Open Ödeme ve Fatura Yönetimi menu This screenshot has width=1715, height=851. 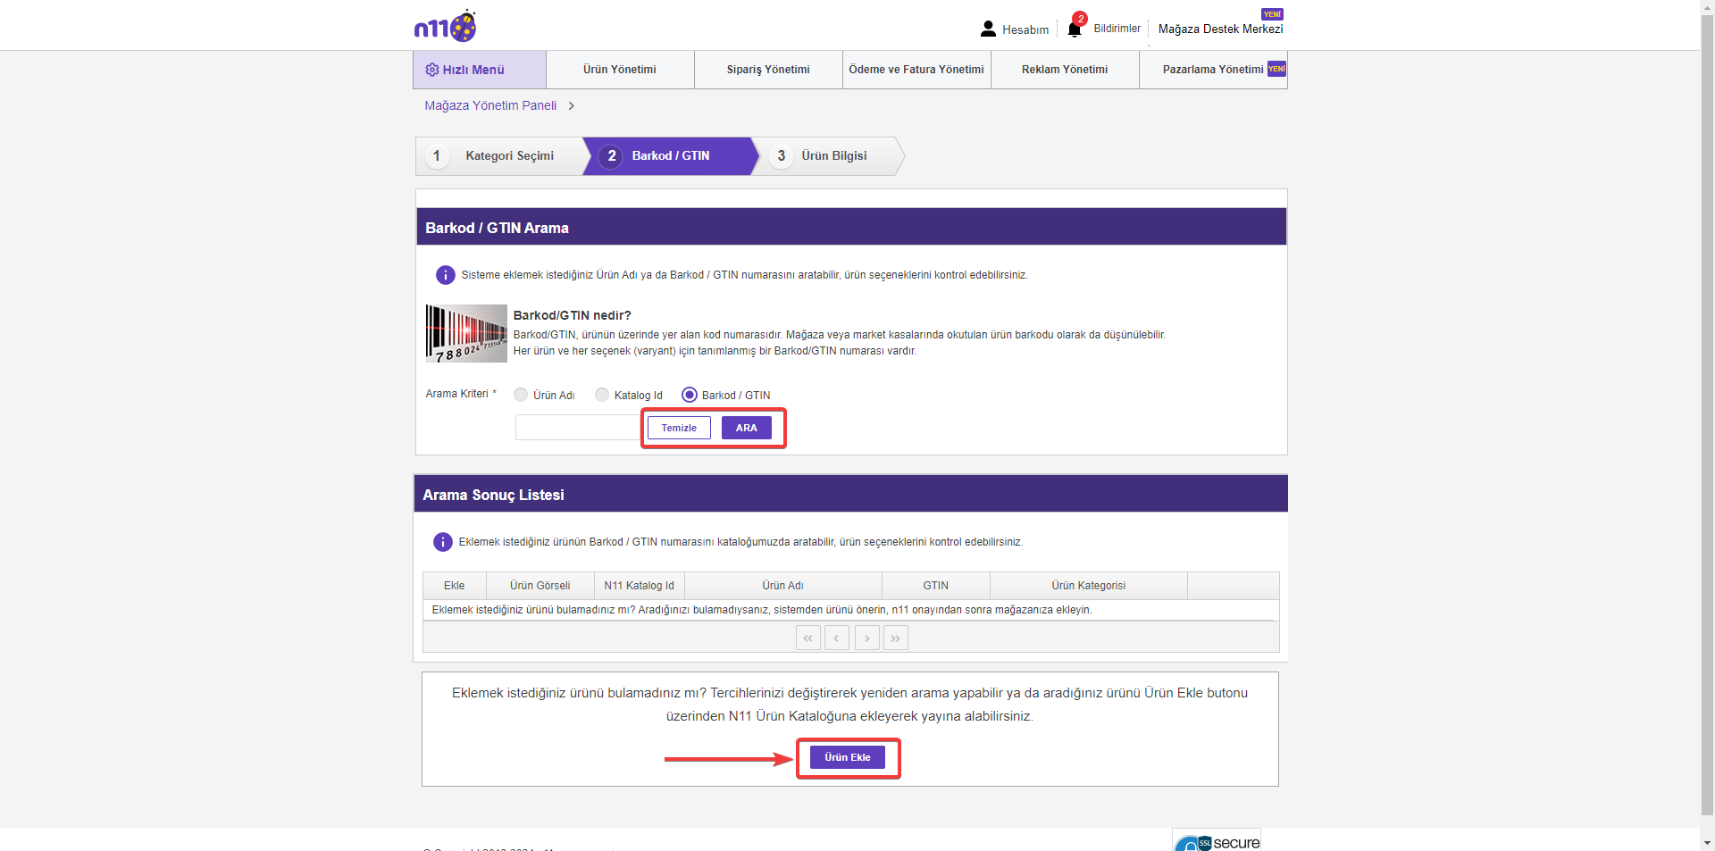coord(916,70)
